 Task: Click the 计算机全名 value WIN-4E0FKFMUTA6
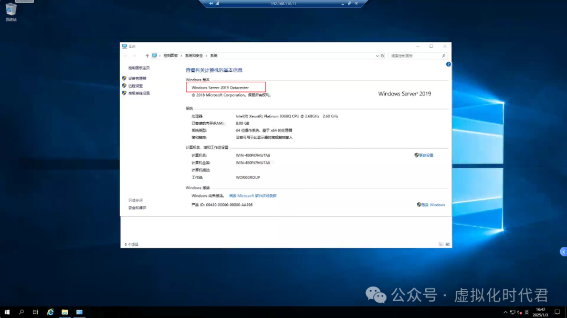(253, 163)
